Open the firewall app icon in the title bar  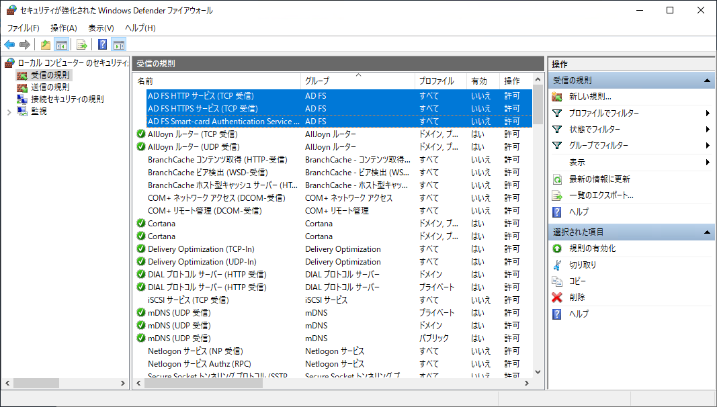[11, 10]
